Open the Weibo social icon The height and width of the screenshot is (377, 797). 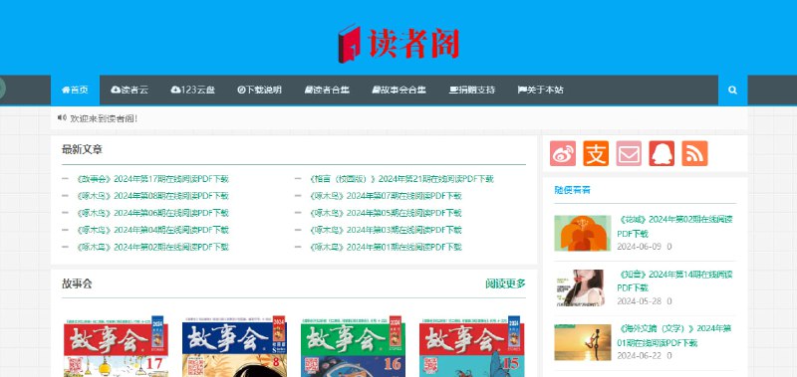563,154
